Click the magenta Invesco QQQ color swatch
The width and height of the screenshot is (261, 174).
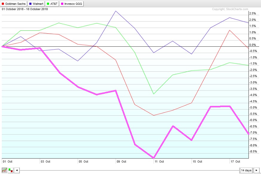62,4
